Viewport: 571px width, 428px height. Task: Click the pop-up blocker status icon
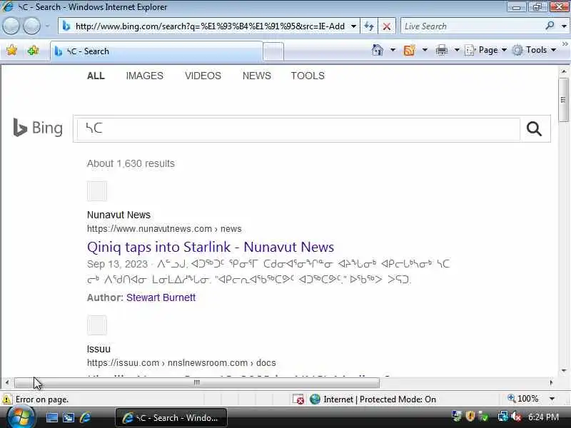pyautogui.click(x=298, y=399)
